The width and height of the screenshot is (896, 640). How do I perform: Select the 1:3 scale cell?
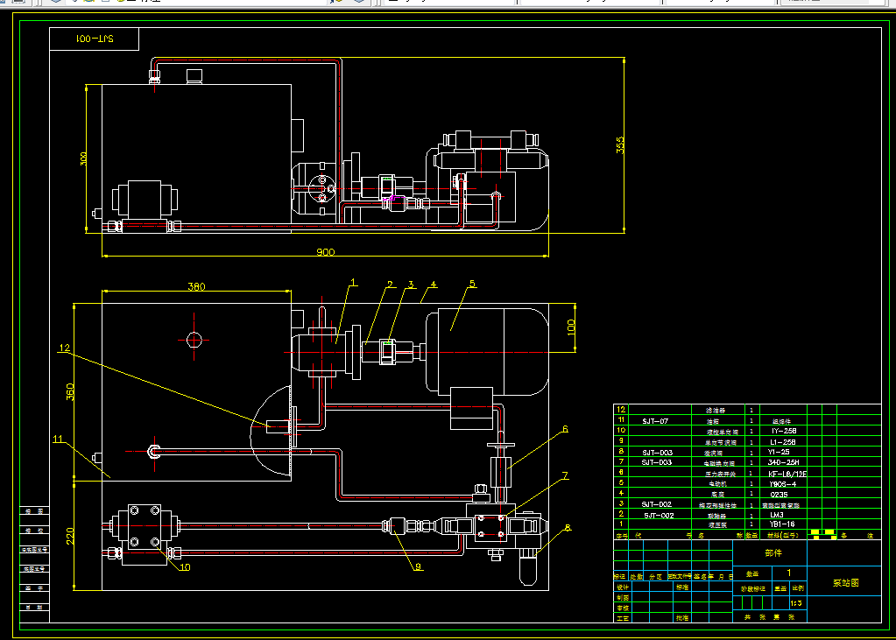[x=798, y=603]
